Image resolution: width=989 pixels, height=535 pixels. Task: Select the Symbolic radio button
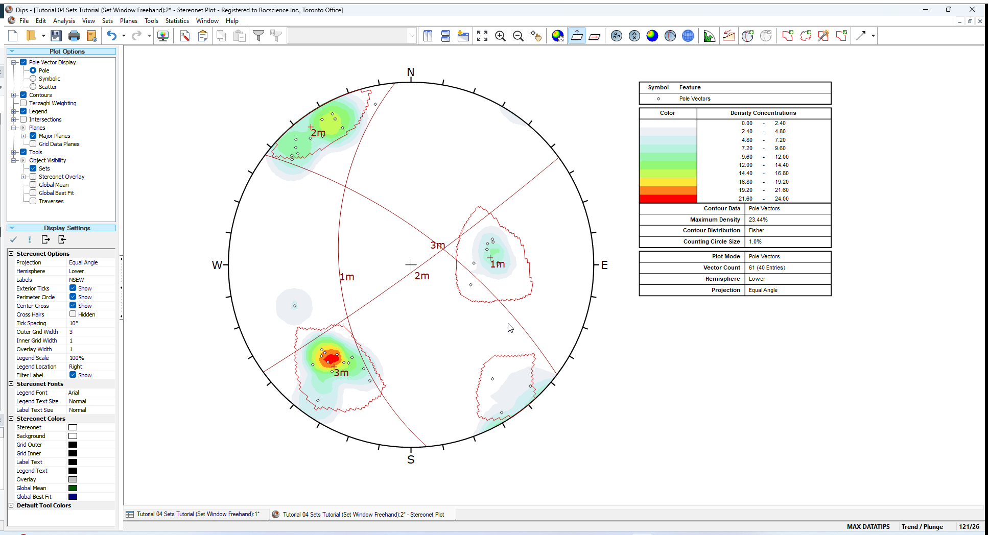pos(33,78)
